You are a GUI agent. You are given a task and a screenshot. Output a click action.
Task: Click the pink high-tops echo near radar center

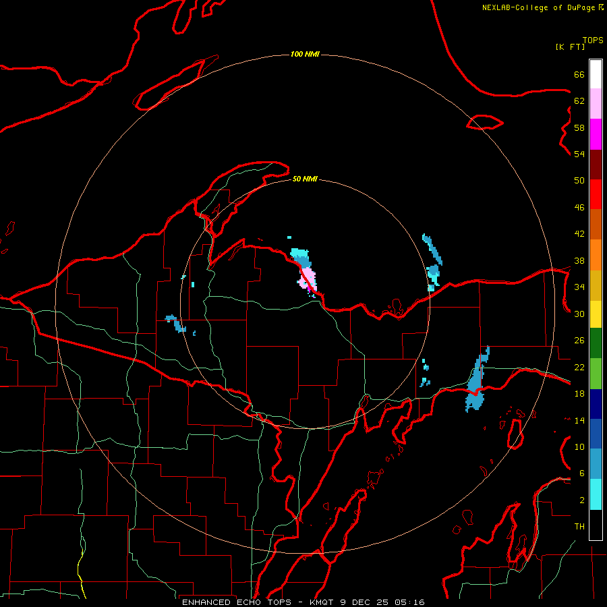coord(308,279)
